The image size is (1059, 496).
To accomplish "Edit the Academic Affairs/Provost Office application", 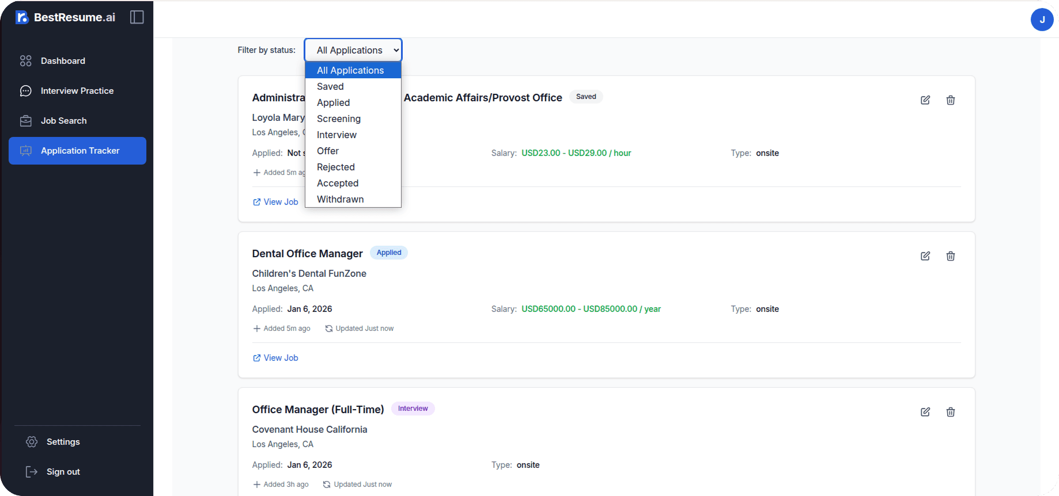I will [925, 100].
